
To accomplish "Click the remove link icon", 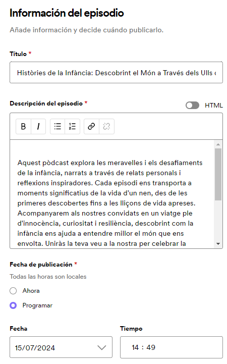I will [106, 127].
